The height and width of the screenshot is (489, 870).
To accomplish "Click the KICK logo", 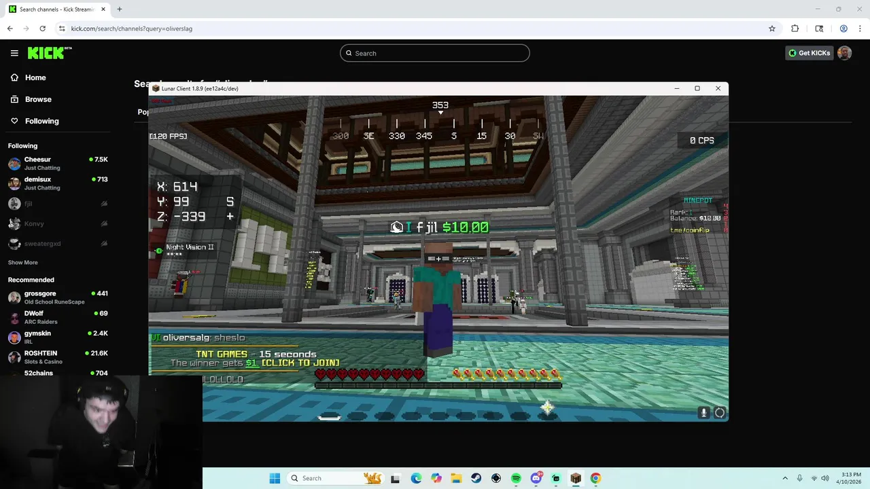I will click(x=49, y=53).
